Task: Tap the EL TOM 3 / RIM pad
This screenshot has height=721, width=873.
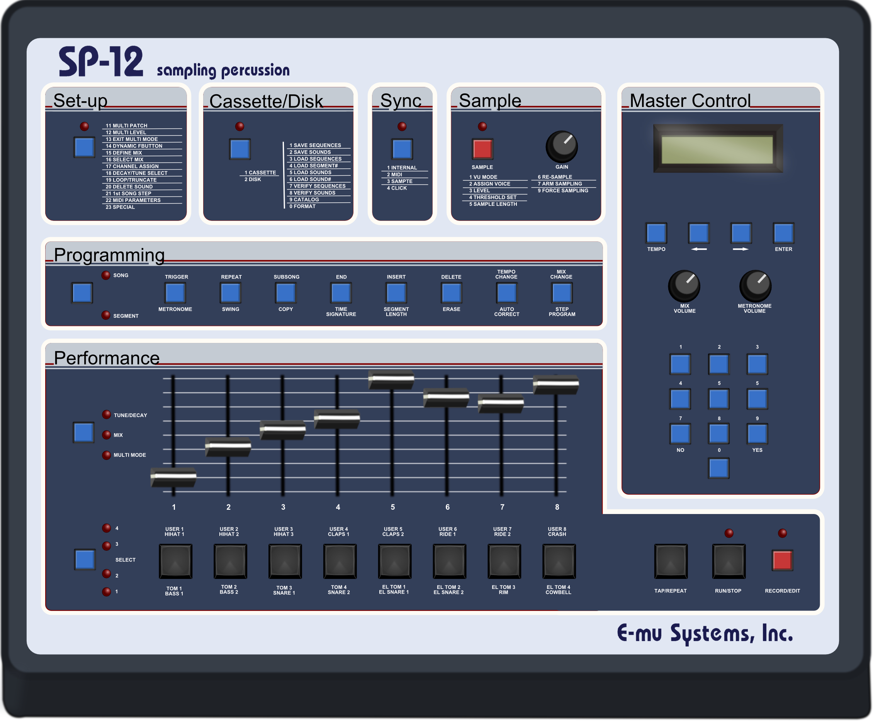Action: pos(504,562)
